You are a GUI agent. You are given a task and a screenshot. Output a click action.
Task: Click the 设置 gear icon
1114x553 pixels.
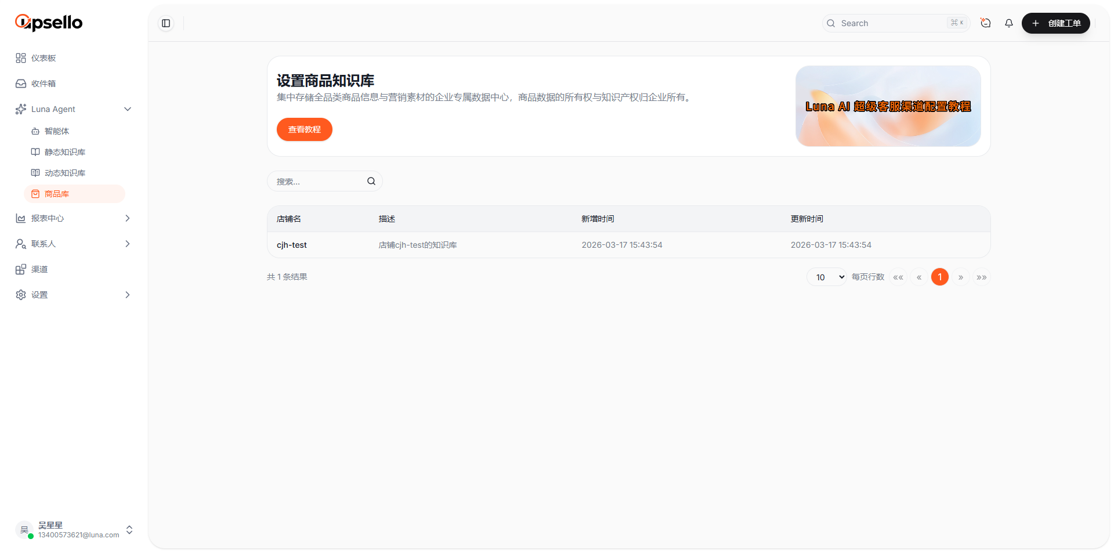coord(21,295)
